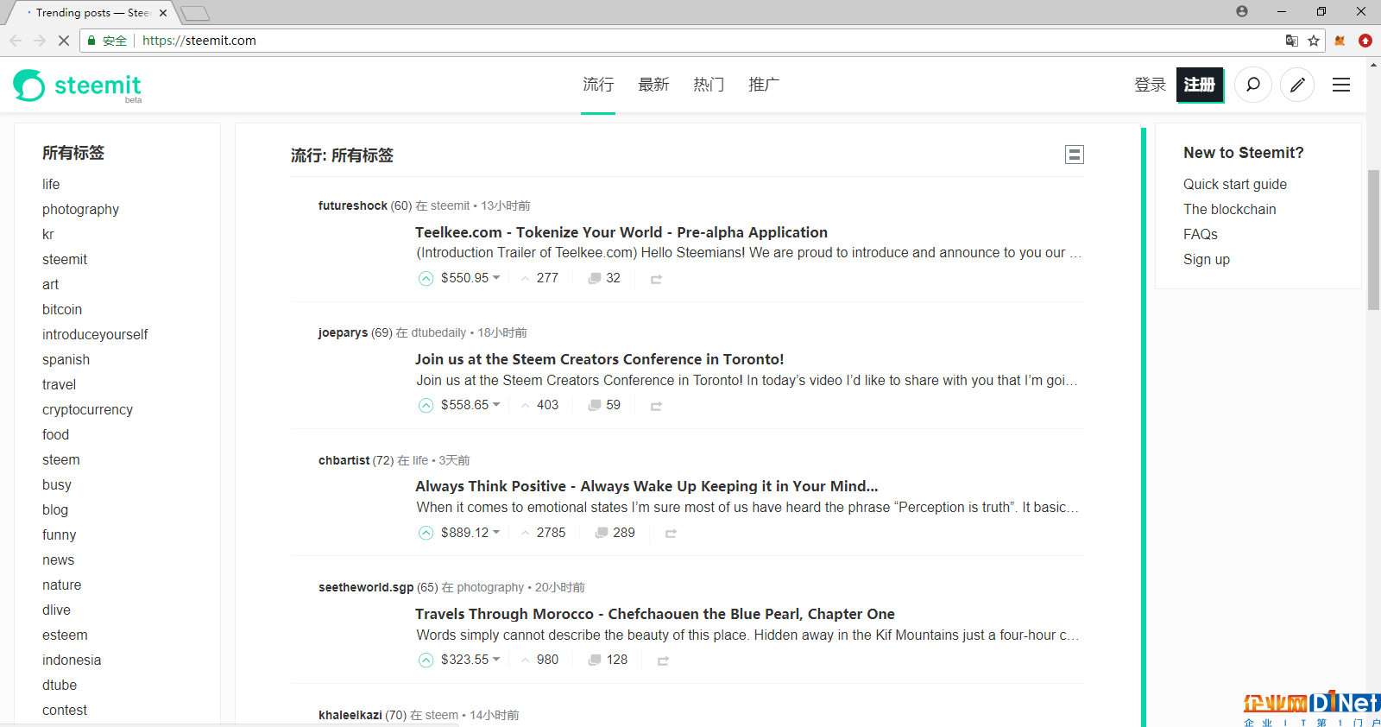This screenshot has height=727, width=1381.
Task: Open the life category on chbartist post
Action: point(420,460)
